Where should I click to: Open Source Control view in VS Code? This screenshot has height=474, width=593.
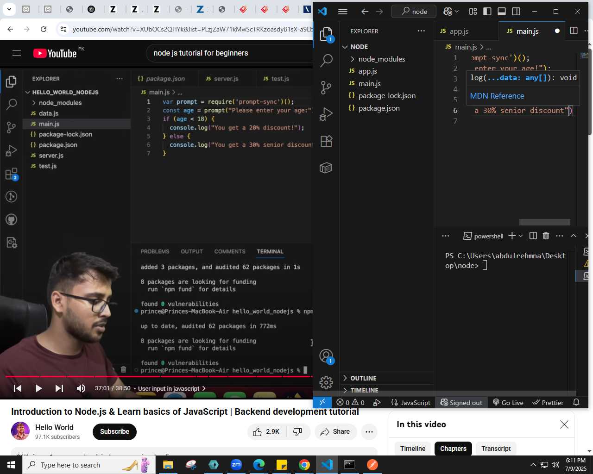(326, 87)
